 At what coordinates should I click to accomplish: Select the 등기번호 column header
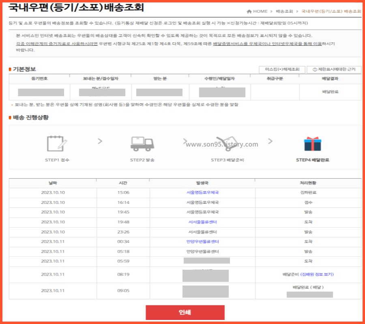pyautogui.click(x=39, y=79)
